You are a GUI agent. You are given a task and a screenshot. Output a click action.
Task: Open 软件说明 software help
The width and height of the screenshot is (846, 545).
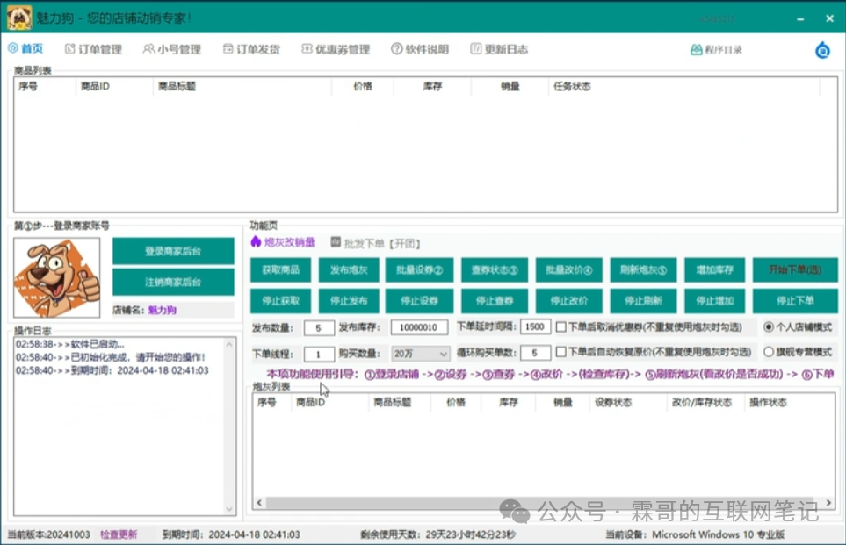point(420,50)
